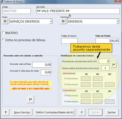Click the Descontar valor em Reais field
The width and height of the screenshot is (122, 119).
42,65
